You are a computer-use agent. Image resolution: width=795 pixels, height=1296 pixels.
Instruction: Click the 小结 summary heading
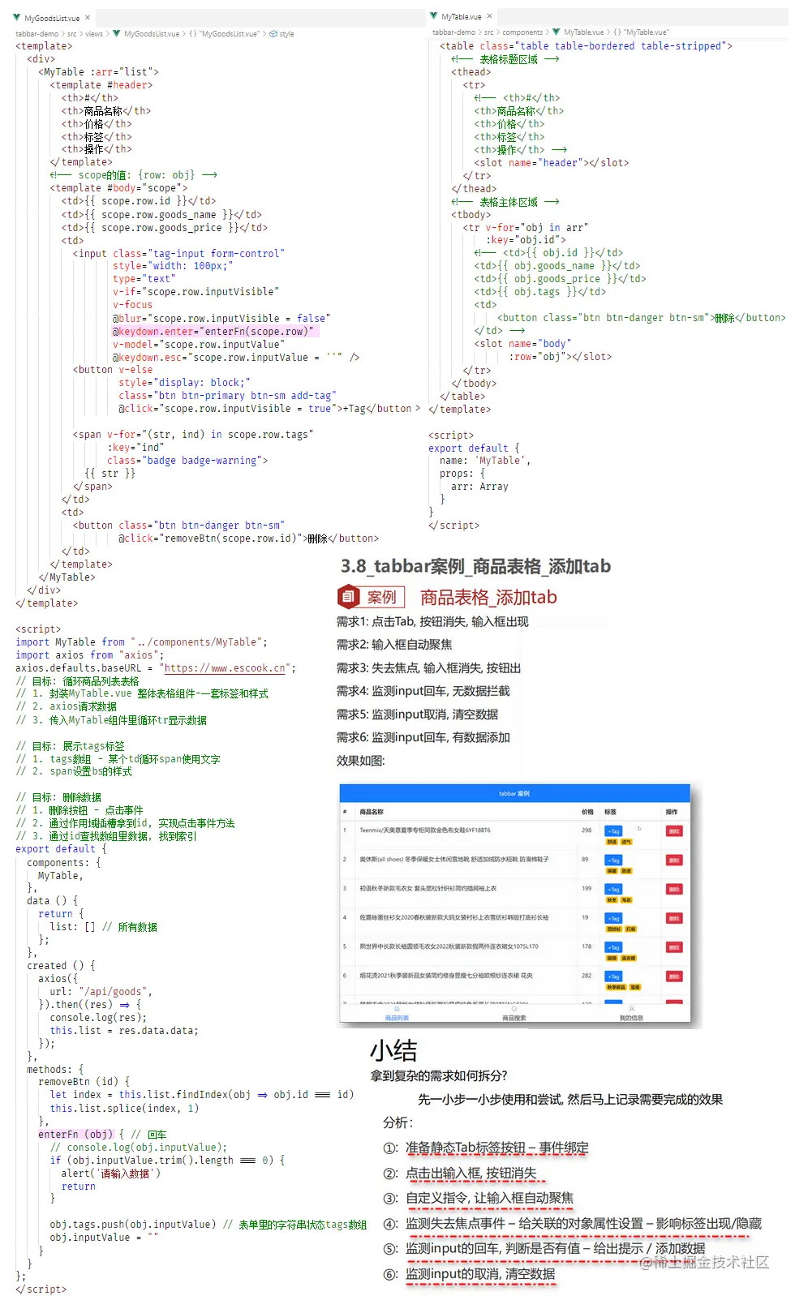click(393, 1051)
